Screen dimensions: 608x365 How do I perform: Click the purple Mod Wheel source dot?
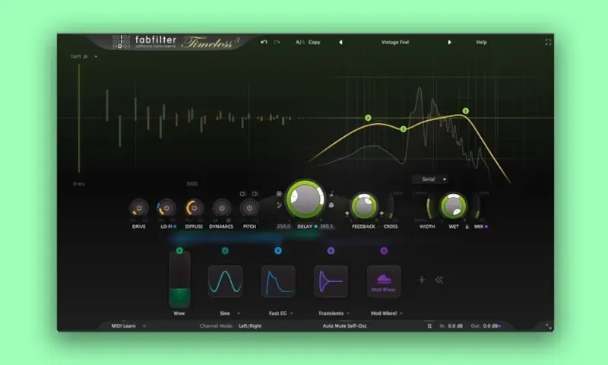coord(384,251)
